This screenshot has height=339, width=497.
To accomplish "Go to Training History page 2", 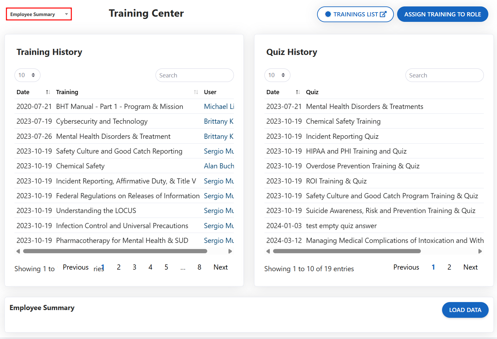I will click(x=119, y=267).
